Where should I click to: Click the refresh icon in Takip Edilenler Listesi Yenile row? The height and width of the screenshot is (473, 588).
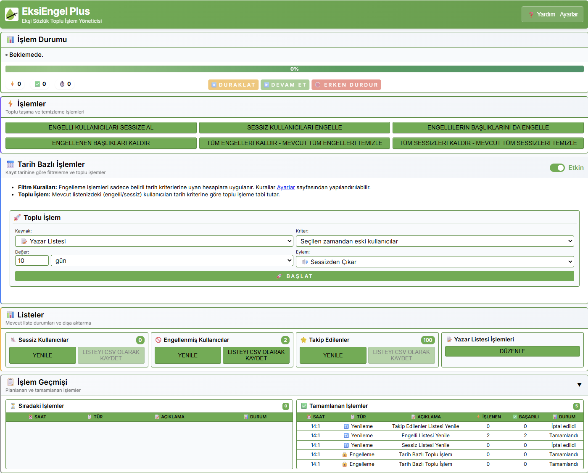[346, 426]
